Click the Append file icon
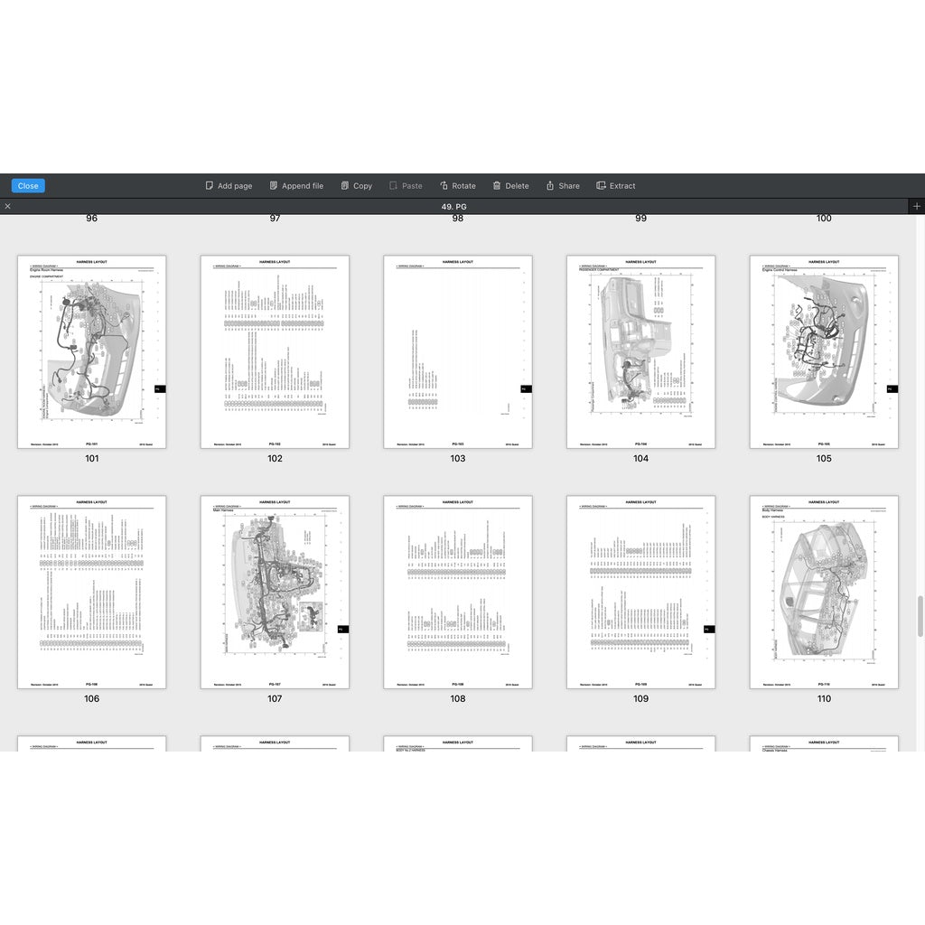This screenshot has width=925, height=925. coord(274,186)
